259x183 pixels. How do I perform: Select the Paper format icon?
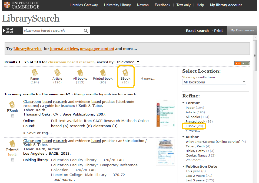click(35, 73)
